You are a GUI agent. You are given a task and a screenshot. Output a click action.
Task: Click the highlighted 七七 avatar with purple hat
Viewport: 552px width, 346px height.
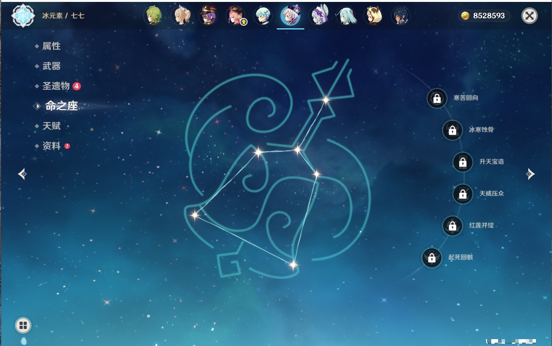291,16
